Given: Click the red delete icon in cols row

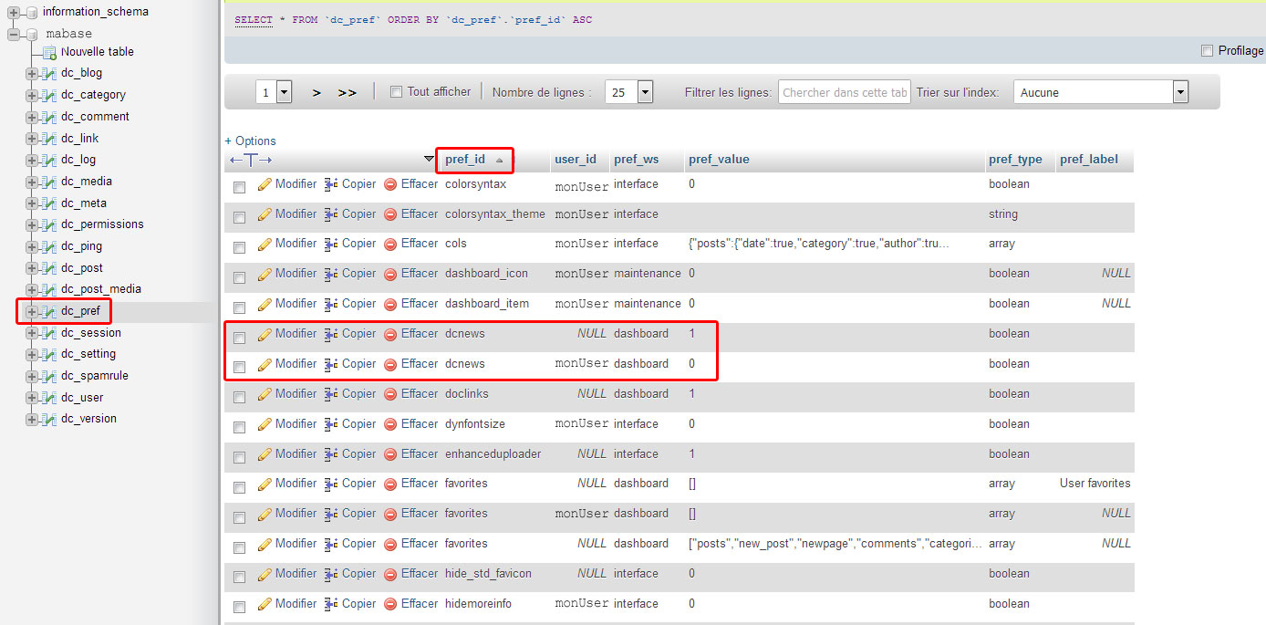Looking at the screenshot, I should [390, 244].
